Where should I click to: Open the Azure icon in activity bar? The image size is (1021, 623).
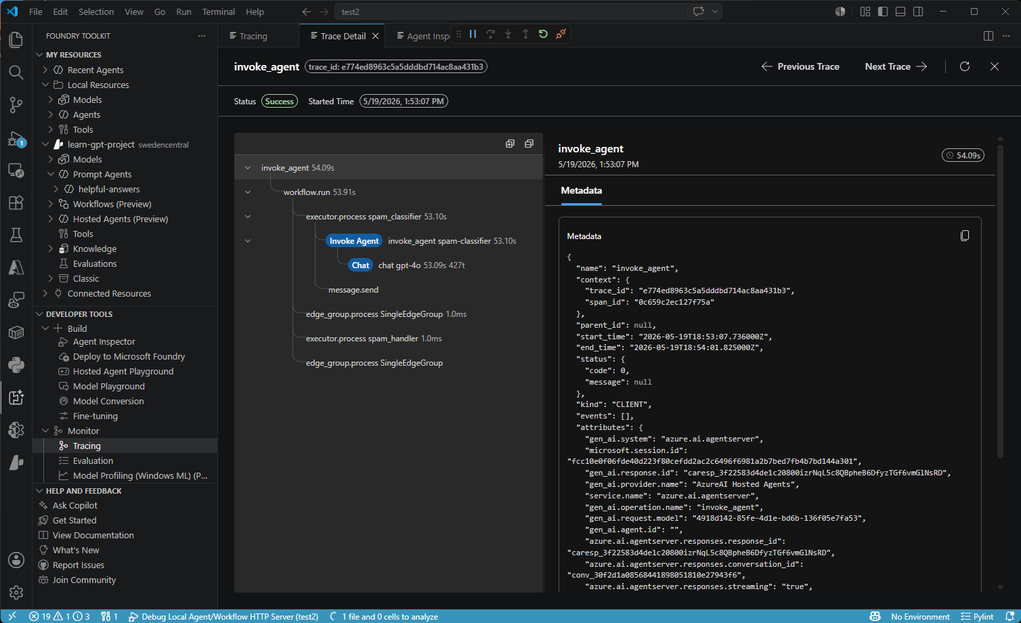tap(16, 267)
